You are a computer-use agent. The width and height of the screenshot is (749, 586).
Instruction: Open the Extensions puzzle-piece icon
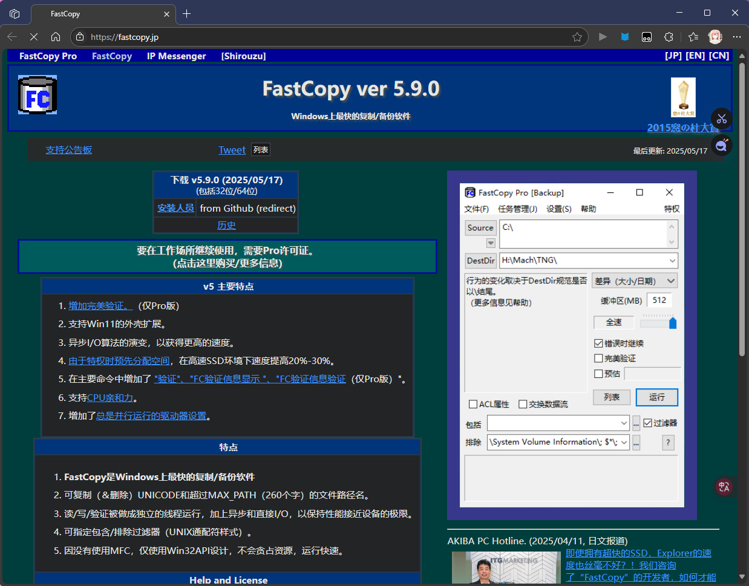[669, 37]
